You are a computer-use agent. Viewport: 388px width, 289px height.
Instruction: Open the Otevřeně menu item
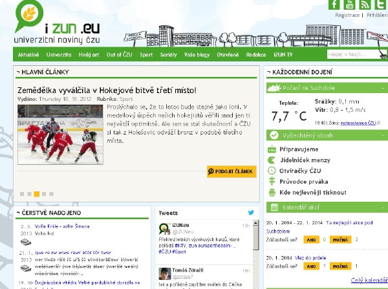pyautogui.click(x=228, y=55)
